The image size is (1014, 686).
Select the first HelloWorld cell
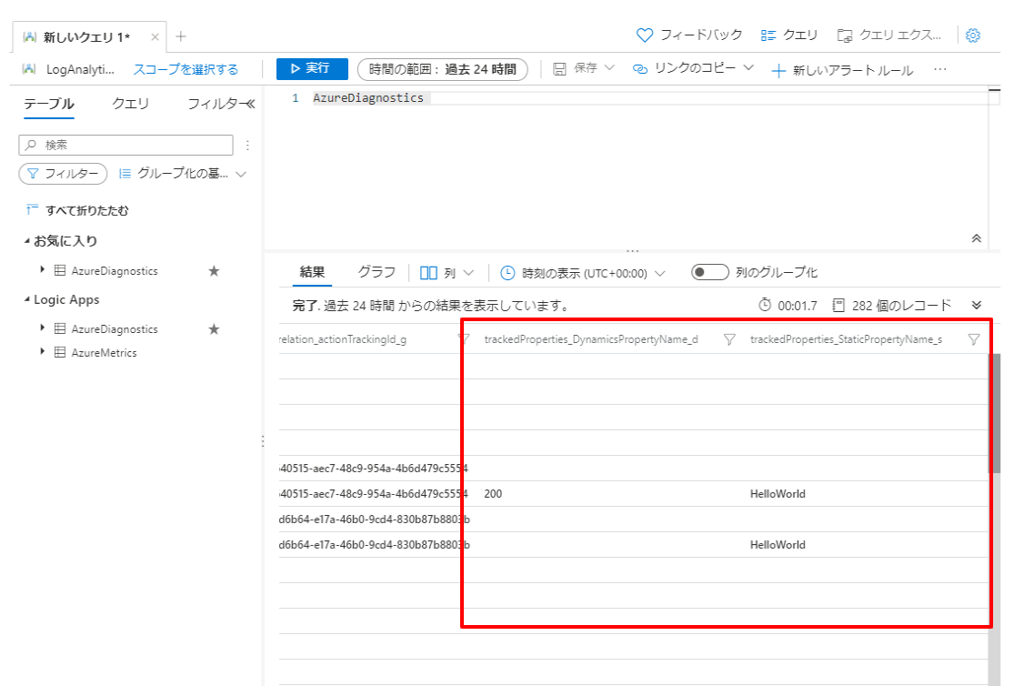pyautogui.click(x=778, y=494)
